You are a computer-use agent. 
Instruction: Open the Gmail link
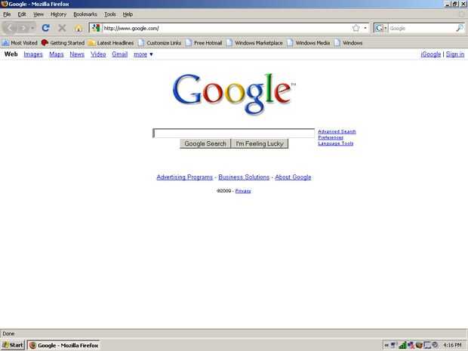pos(120,54)
